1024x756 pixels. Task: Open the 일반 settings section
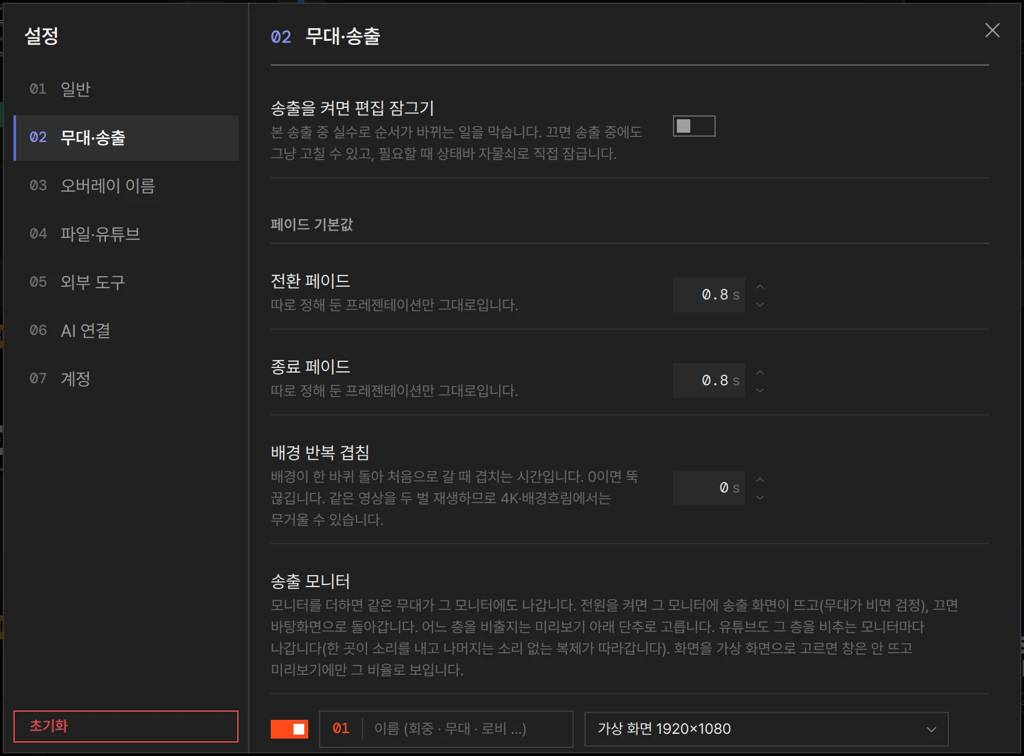(x=126, y=89)
